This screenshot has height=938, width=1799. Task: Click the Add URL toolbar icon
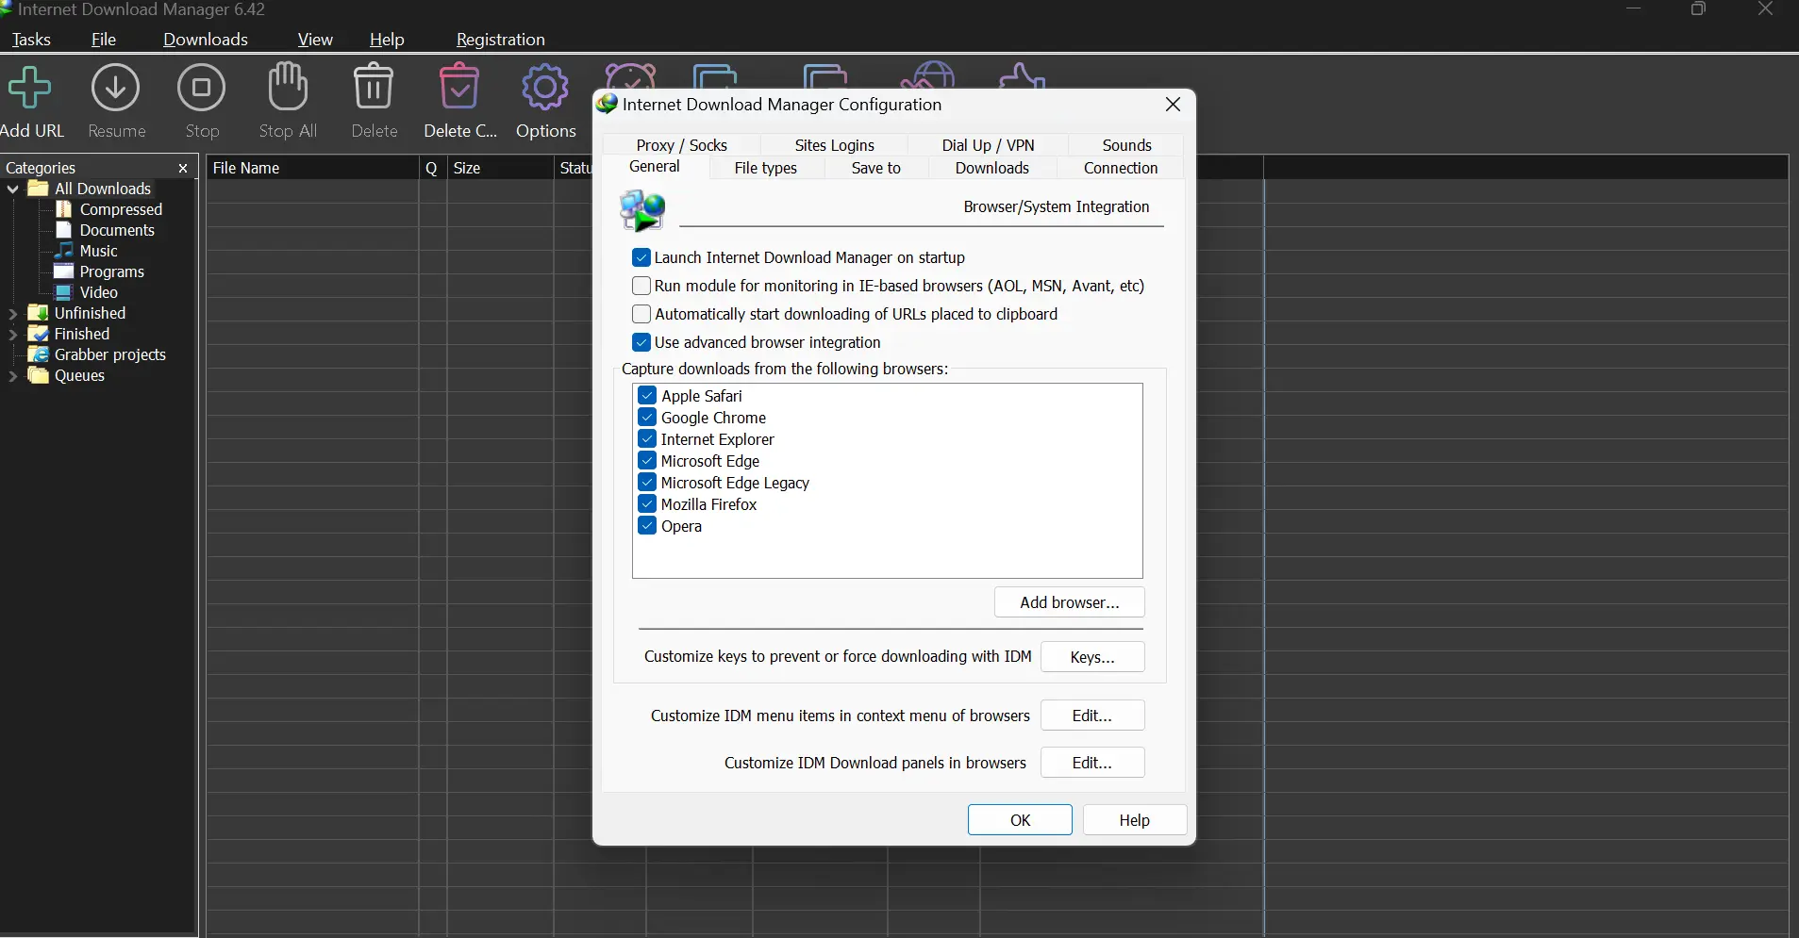pos(29,89)
